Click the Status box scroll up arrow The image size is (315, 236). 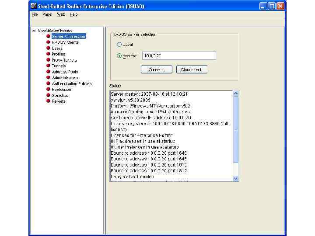point(236,94)
